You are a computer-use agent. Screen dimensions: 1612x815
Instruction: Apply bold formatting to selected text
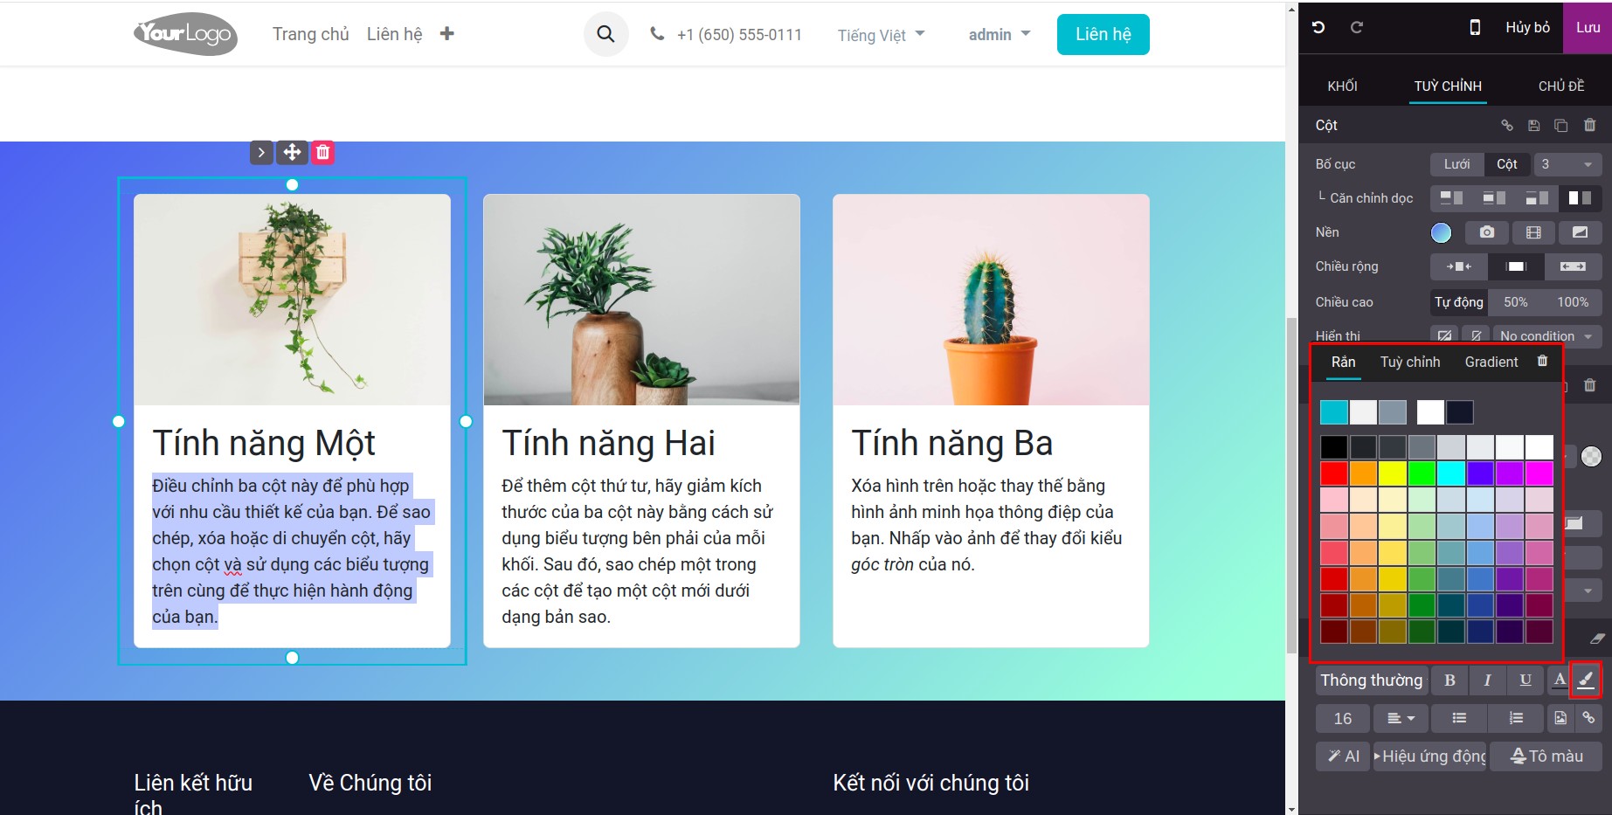click(1449, 680)
